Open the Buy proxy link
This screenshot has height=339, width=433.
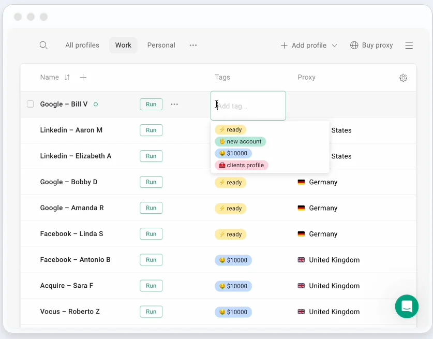point(371,46)
